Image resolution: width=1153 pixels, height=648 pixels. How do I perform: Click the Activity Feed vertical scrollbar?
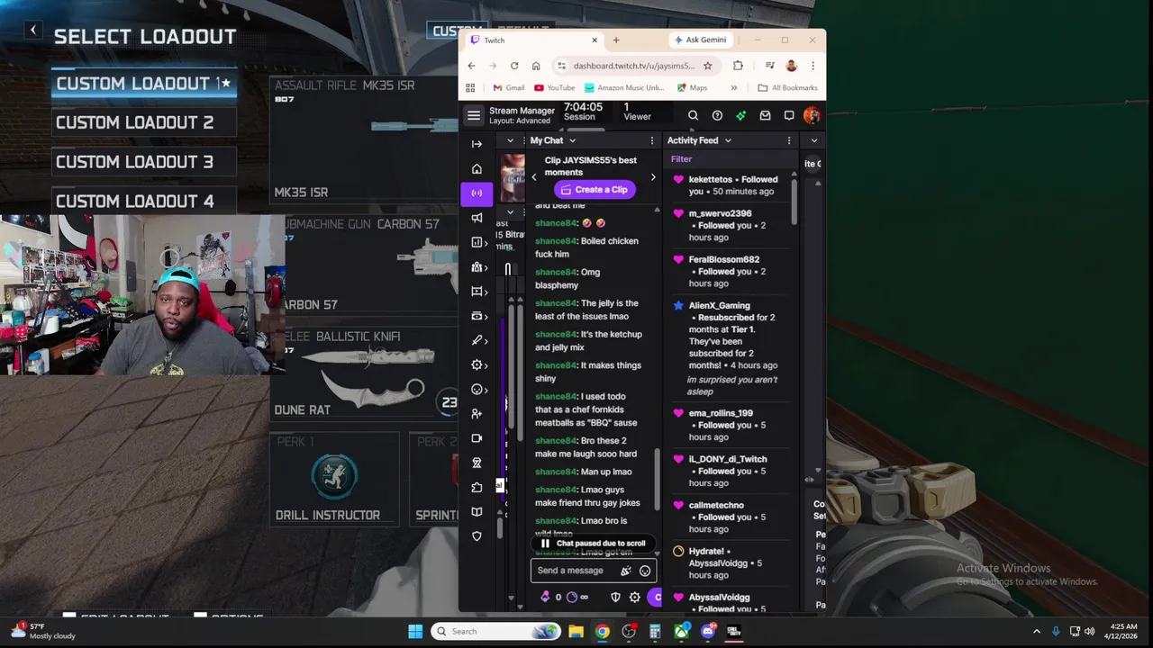pyautogui.click(x=794, y=202)
